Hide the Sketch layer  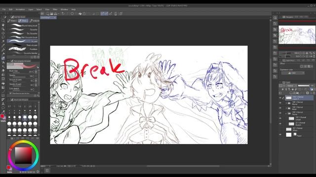pyautogui.click(x=280, y=123)
